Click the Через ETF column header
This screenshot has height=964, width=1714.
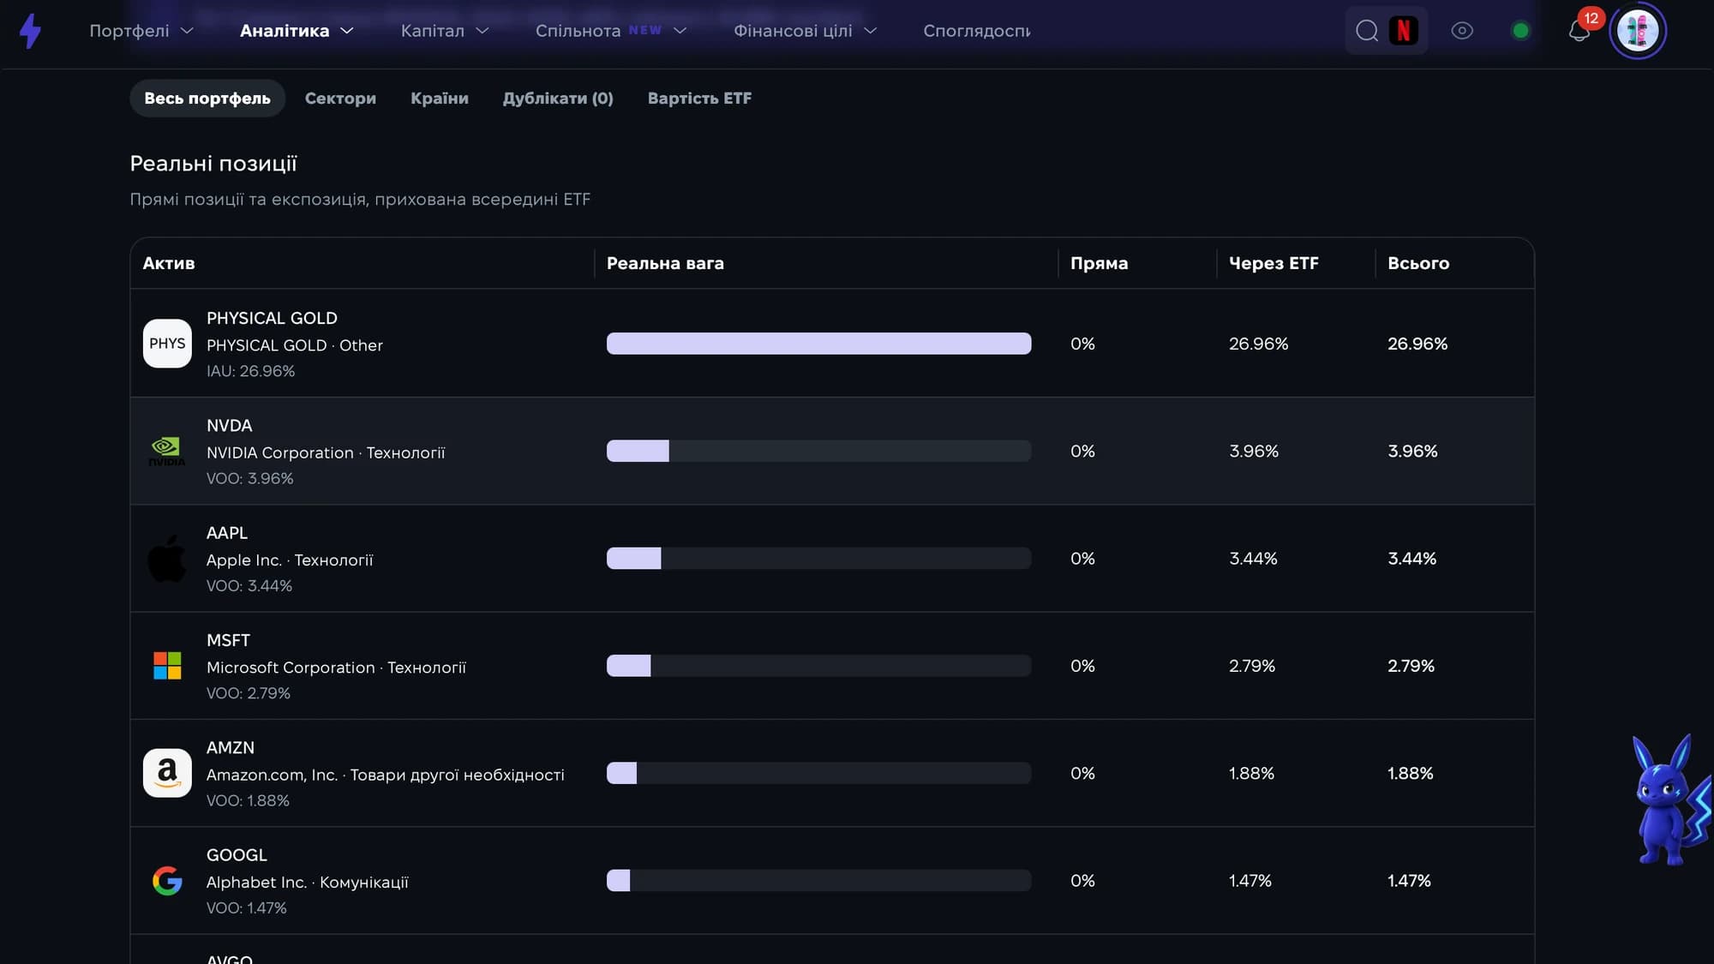point(1274,263)
